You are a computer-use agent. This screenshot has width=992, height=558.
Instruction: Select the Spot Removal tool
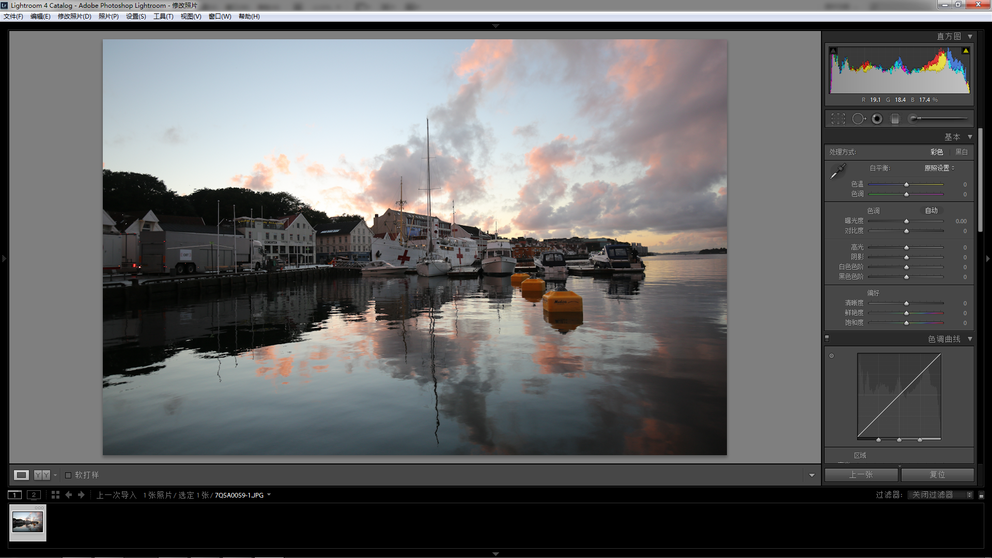(858, 119)
